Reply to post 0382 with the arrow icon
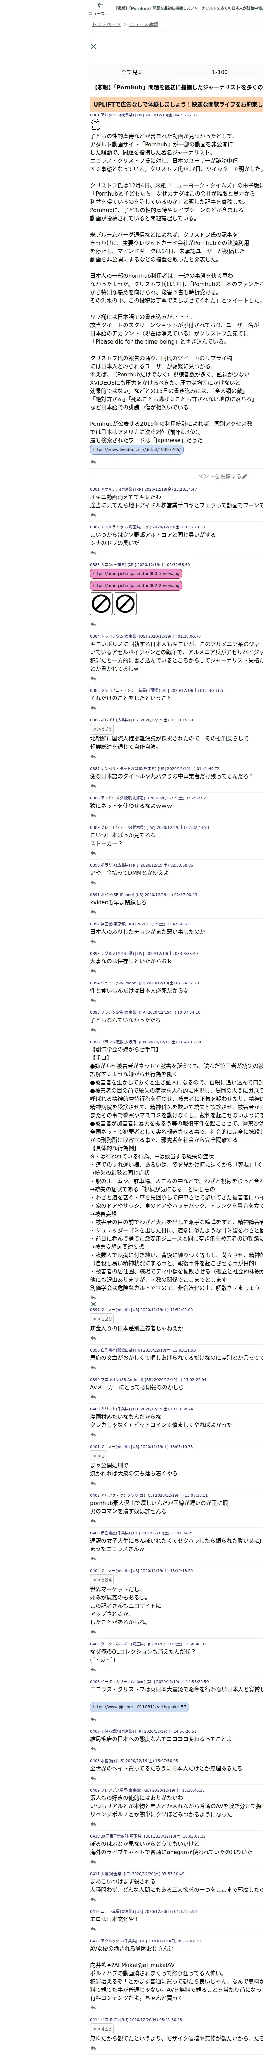This screenshot has width=263, height=2055. 93,553
